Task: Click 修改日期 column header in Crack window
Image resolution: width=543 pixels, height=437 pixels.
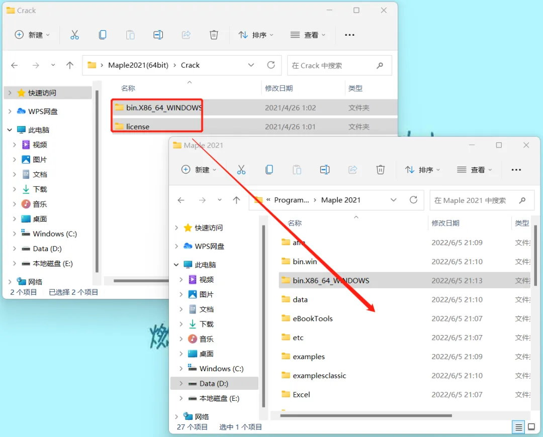Action: (279, 88)
